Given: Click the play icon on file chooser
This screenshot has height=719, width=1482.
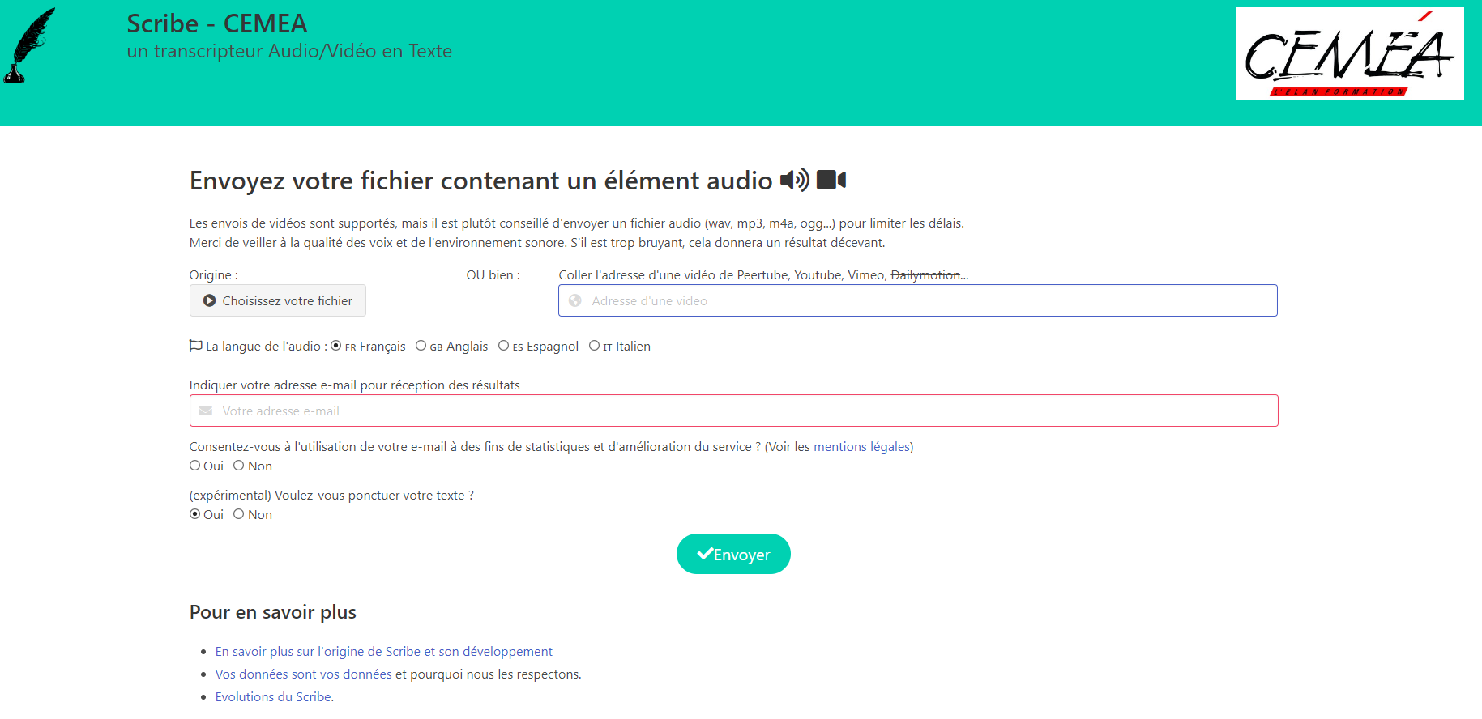Looking at the screenshot, I should coord(209,300).
